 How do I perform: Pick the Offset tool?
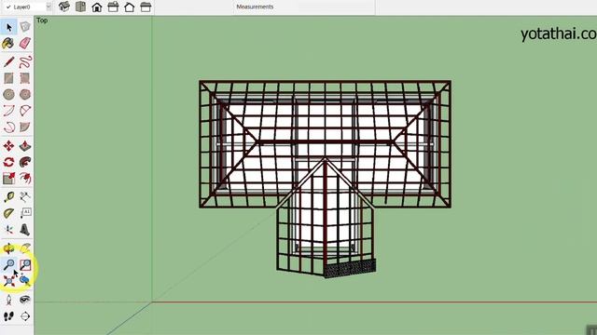25,178
